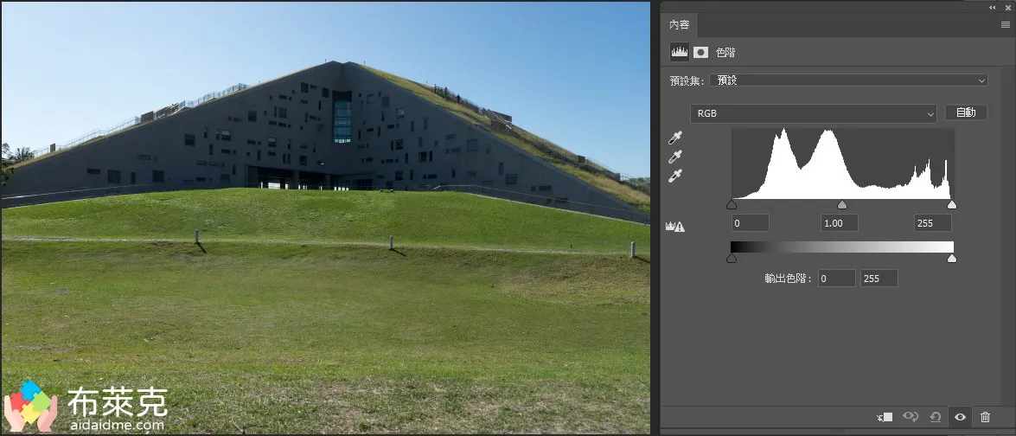Screen dimensions: 1016x436
Task: Click the histogram recalculation warning icon
Action: pyautogui.click(x=675, y=227)
